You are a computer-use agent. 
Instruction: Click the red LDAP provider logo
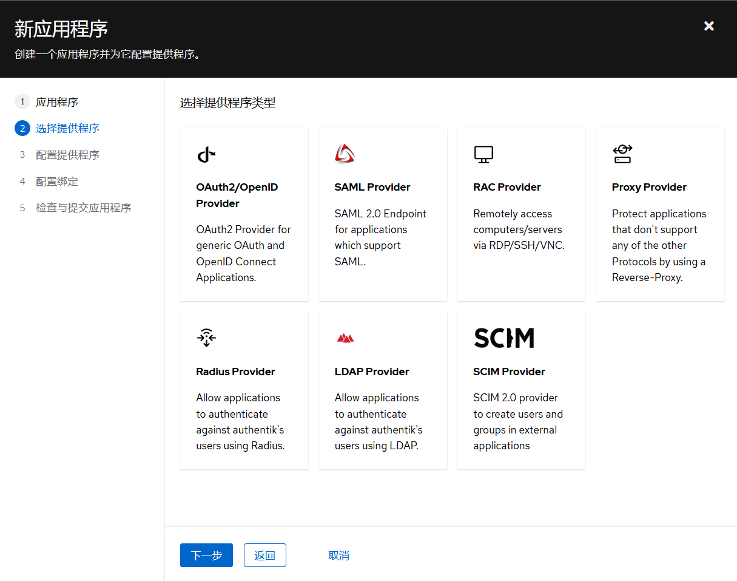(345, 338)
